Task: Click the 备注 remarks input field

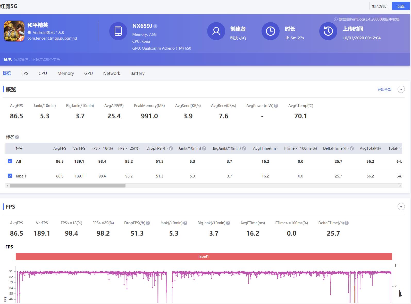Action: 37,59
